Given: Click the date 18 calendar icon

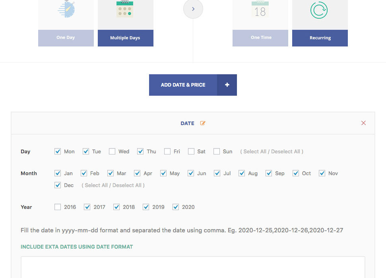Looking at the screenshot, I should 260,10.
